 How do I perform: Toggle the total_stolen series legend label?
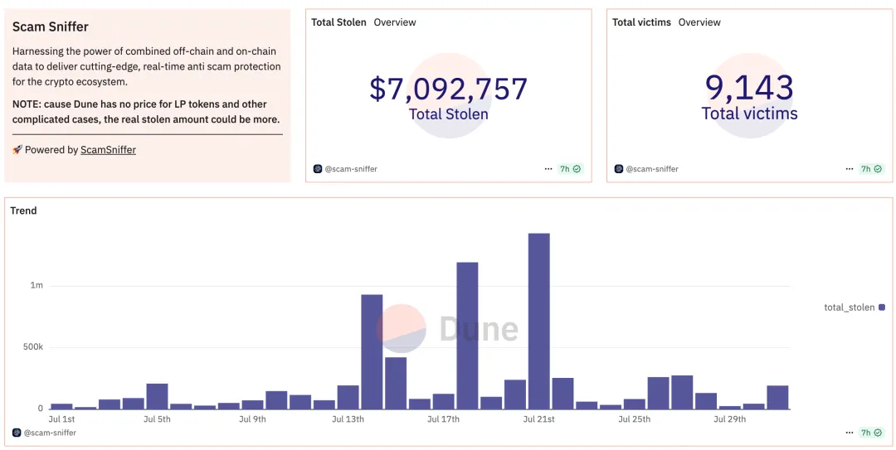click(849, 307)
